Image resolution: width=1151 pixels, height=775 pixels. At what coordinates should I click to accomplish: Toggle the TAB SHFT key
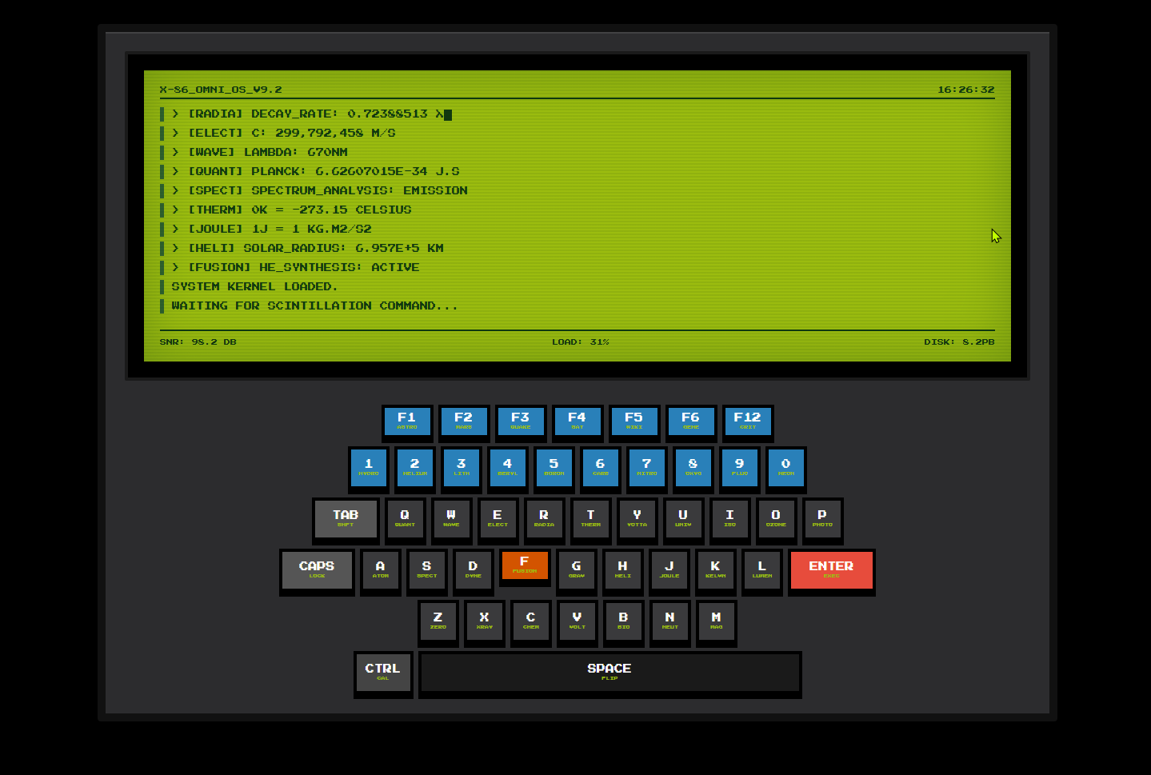346,520
